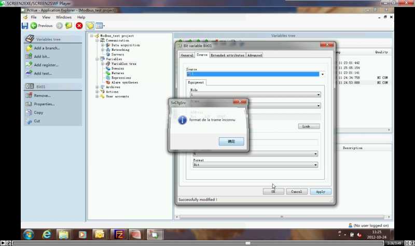415x246 pixels.
Task: Expand the Data acquisition tree node
Action: click(x=103, y=45)
